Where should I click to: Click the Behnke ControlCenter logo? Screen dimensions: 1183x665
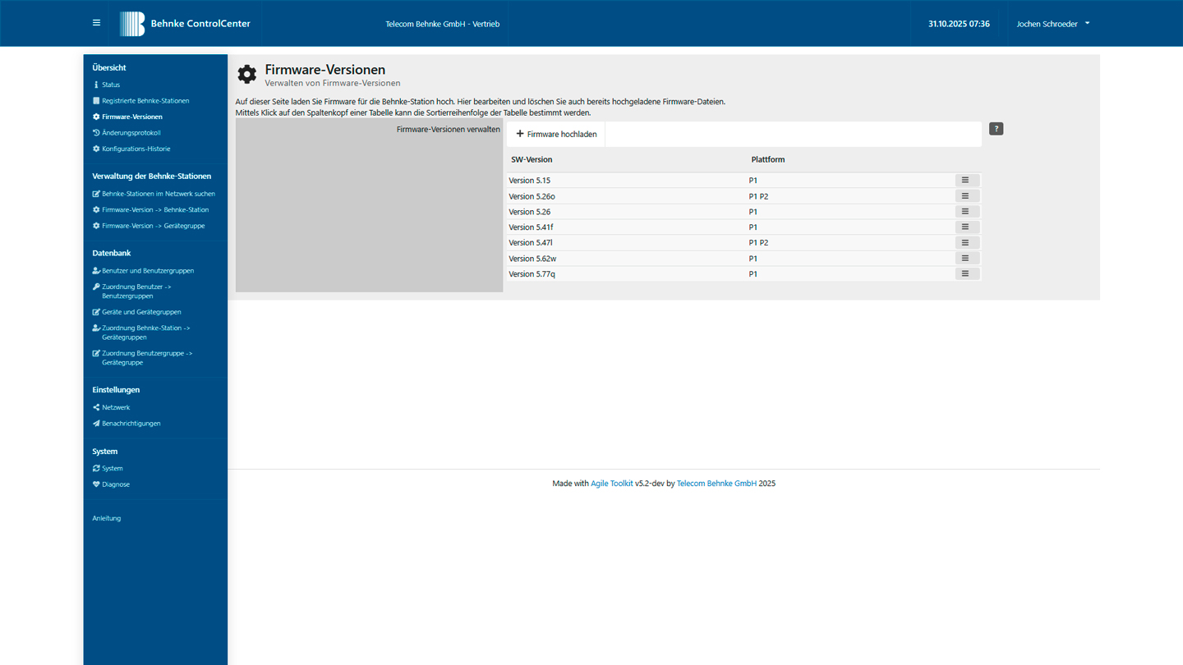[x=186, y=24]
